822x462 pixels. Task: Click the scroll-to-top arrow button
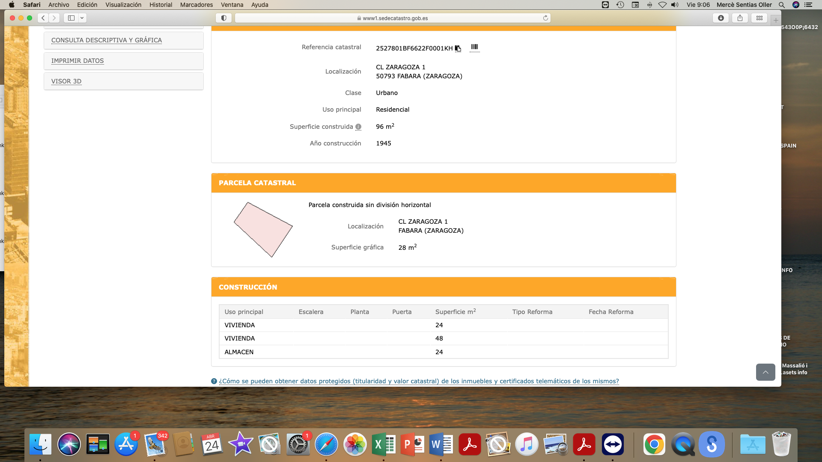(765, 372)
